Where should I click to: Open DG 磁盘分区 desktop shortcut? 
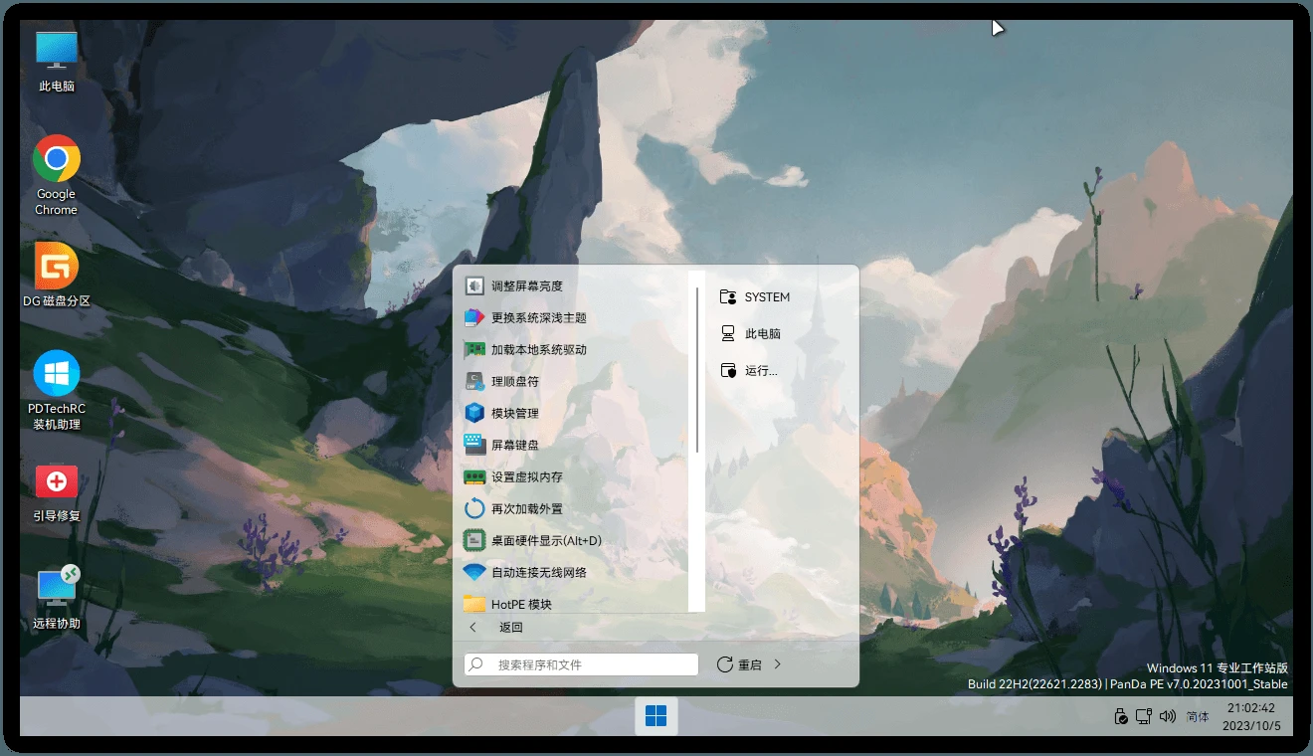point(57,275)
